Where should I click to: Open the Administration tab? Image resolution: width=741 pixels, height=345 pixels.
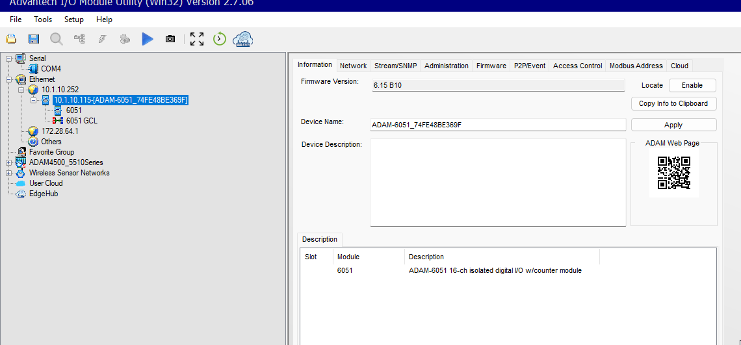point(446,66)
